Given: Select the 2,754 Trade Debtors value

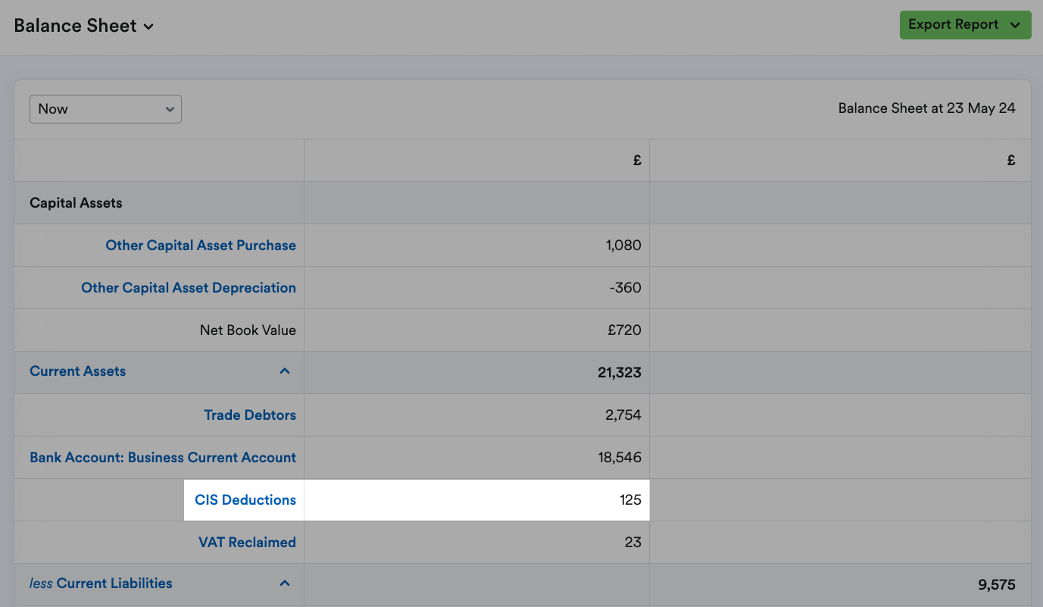Looking at the screenshot, I should [623, 415].
